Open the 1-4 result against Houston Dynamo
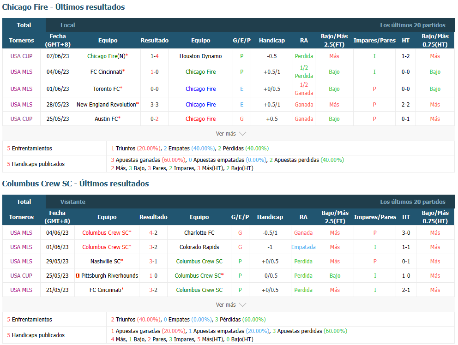 [x=155, y=56]
